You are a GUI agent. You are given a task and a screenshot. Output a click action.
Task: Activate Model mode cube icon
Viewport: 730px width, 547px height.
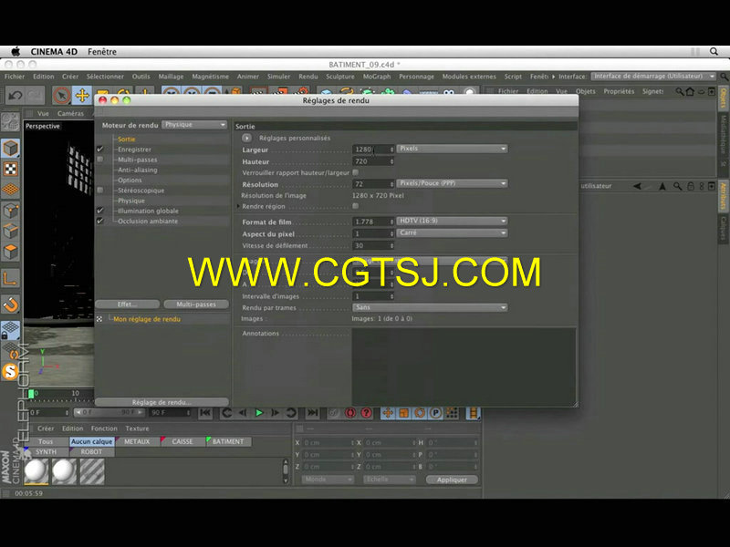coord(10,149)
